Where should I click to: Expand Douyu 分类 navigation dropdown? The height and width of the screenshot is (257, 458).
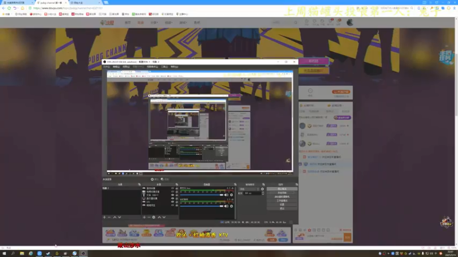pyautogui.click(x=154, y=22)
